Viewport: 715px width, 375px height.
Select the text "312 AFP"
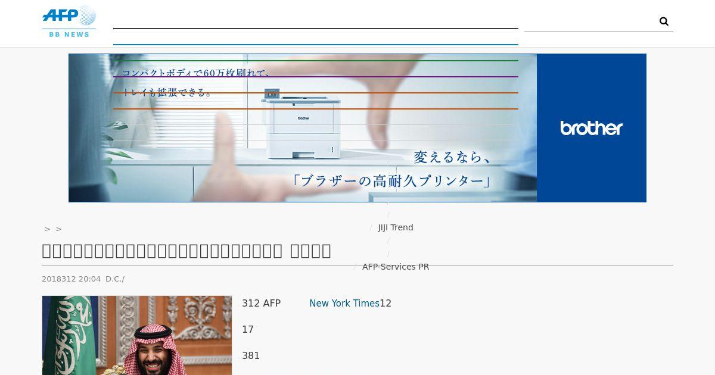coord(261,304)
